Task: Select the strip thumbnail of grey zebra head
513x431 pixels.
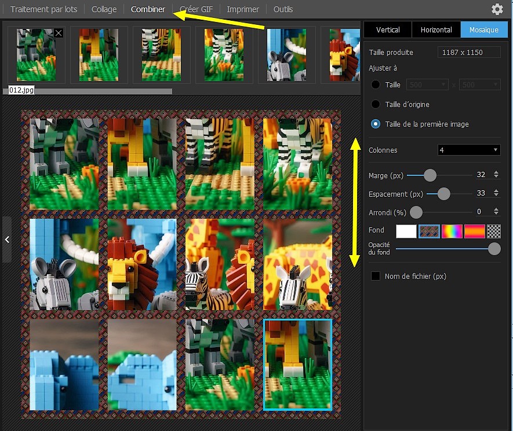Action: pyautogui.click(x=286, y=55)
